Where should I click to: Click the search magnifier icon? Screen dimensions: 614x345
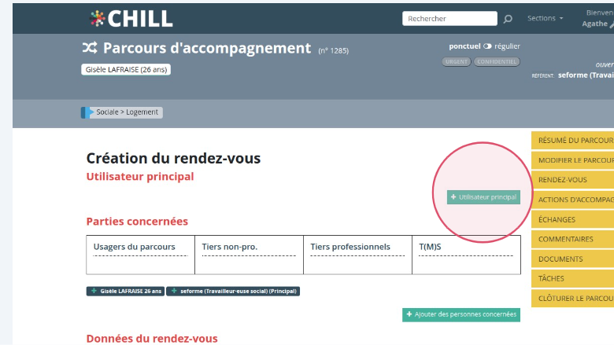click(508, 19)
